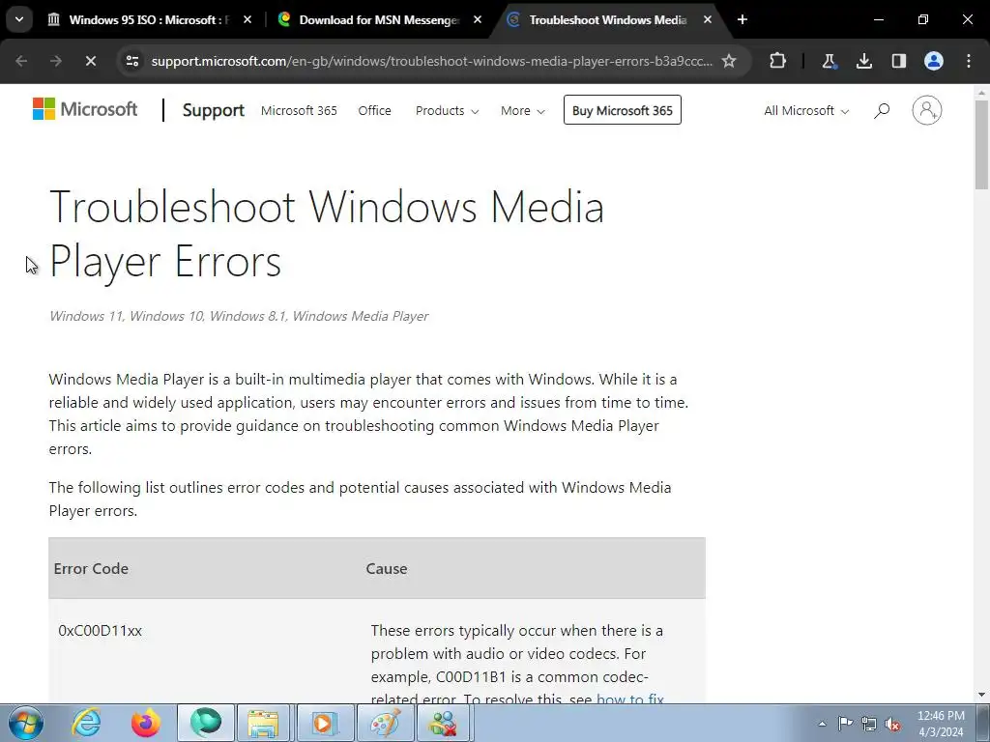Launch Internet Explorer from taskbar
The image size is (990, 742).
(86, 723)
